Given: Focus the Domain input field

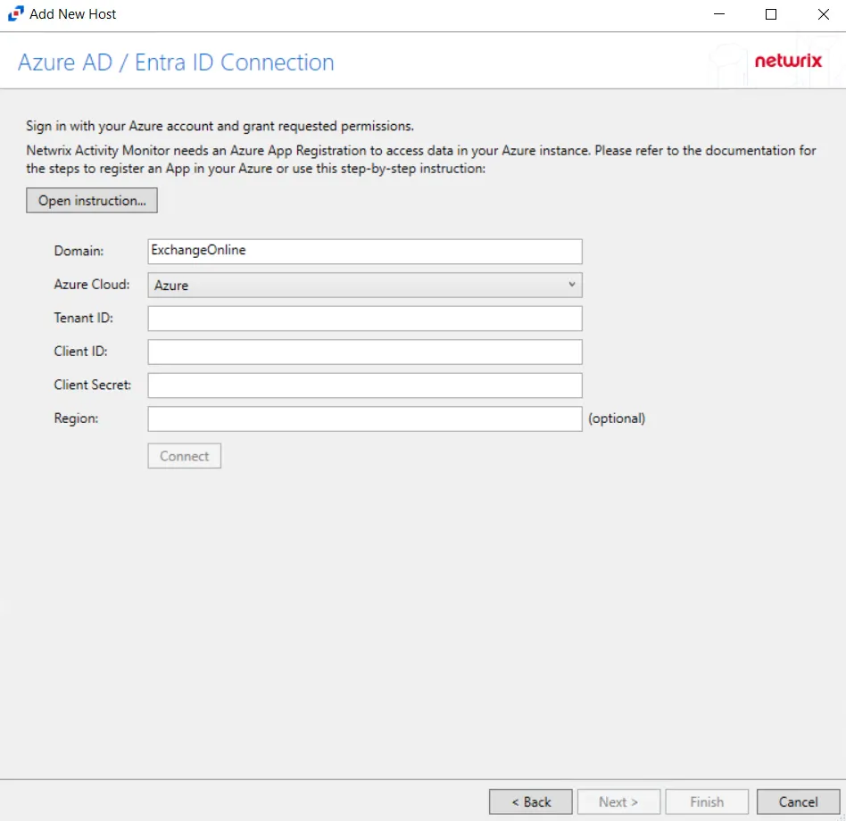Looking at the screenshot, I should click(365, 252).
